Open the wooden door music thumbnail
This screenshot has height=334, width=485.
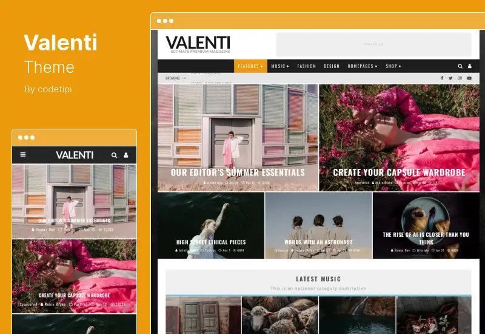203,315
